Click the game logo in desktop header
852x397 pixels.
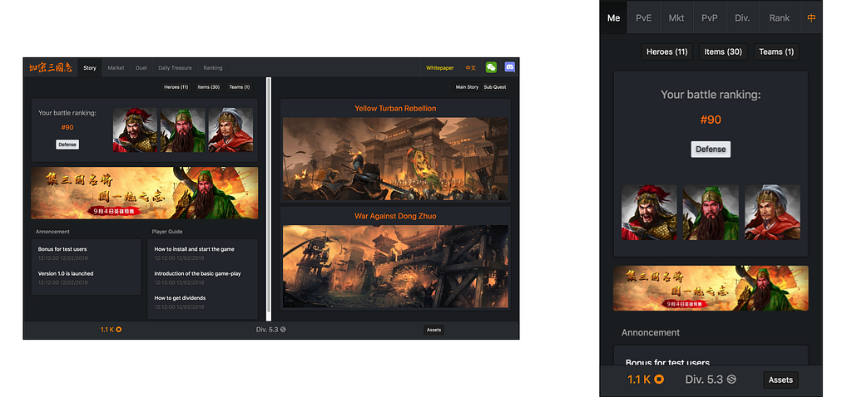point(51,68)
